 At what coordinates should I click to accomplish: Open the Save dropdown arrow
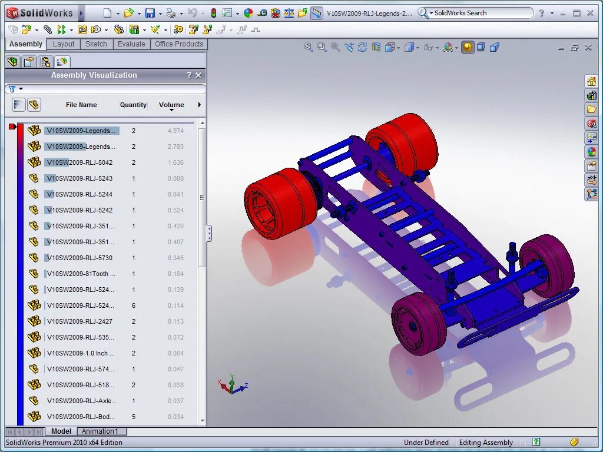pyautogui.click(x=160, y=14)
